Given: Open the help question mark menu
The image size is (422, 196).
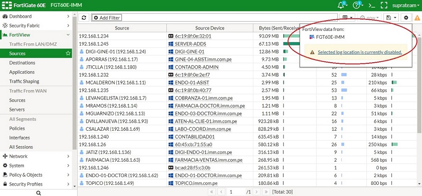Looking at the screenshot, I should (x=357, y=5).
